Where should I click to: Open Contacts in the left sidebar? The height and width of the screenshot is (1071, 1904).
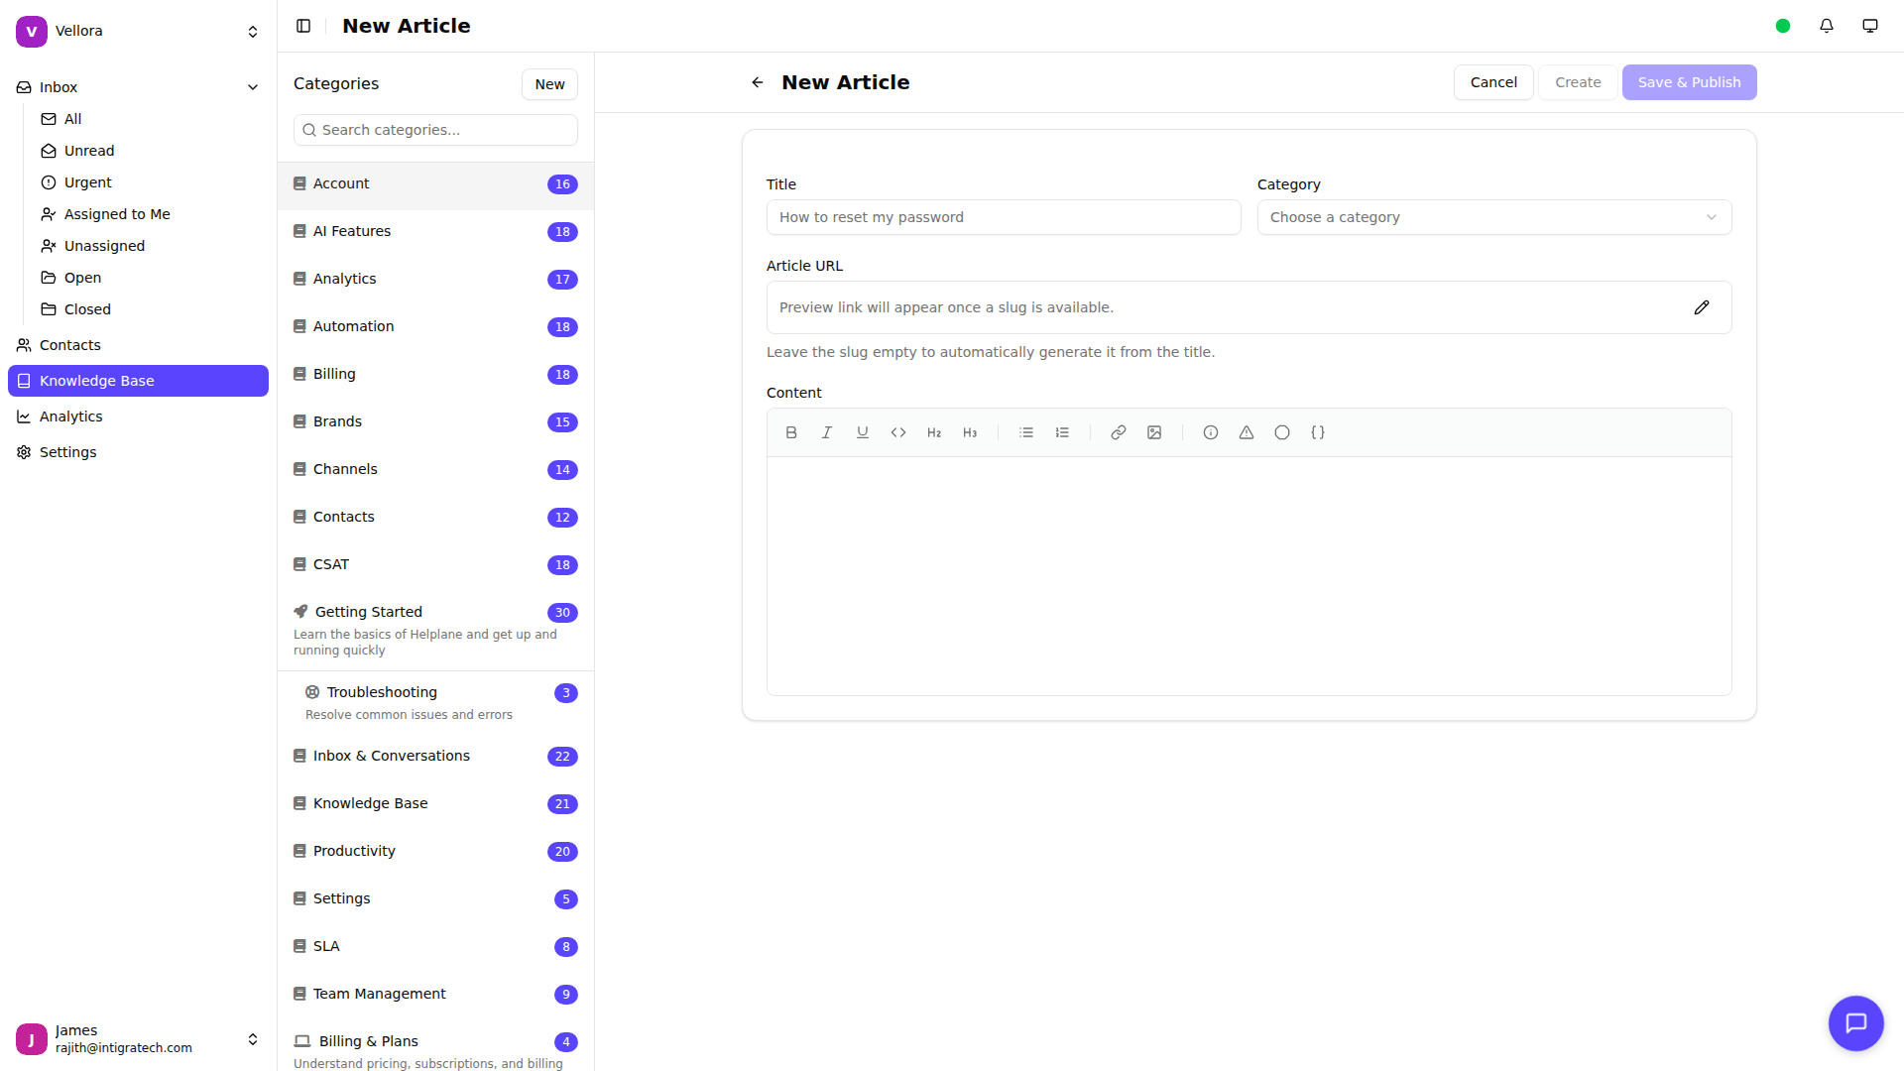coord(138,345)
